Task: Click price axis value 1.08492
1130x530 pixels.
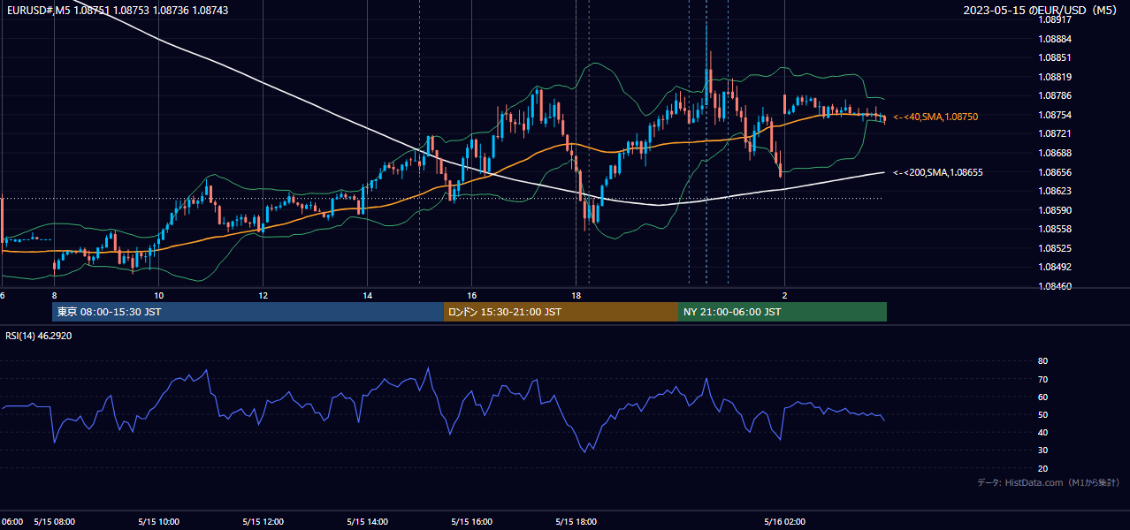Action: pyautogui.click(x=1055, y=267)
